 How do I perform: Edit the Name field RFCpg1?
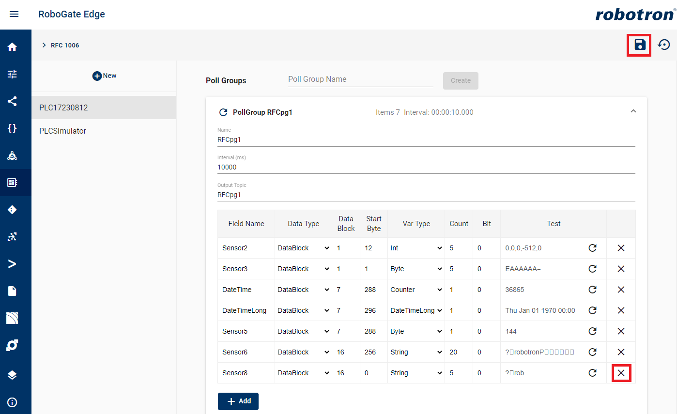426,139
